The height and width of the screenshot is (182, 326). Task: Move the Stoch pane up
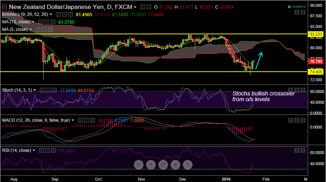click(x=291, y=90)
